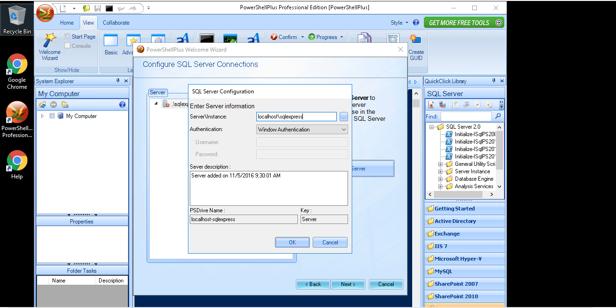Click the Next button in wizard

coord(348,284)
